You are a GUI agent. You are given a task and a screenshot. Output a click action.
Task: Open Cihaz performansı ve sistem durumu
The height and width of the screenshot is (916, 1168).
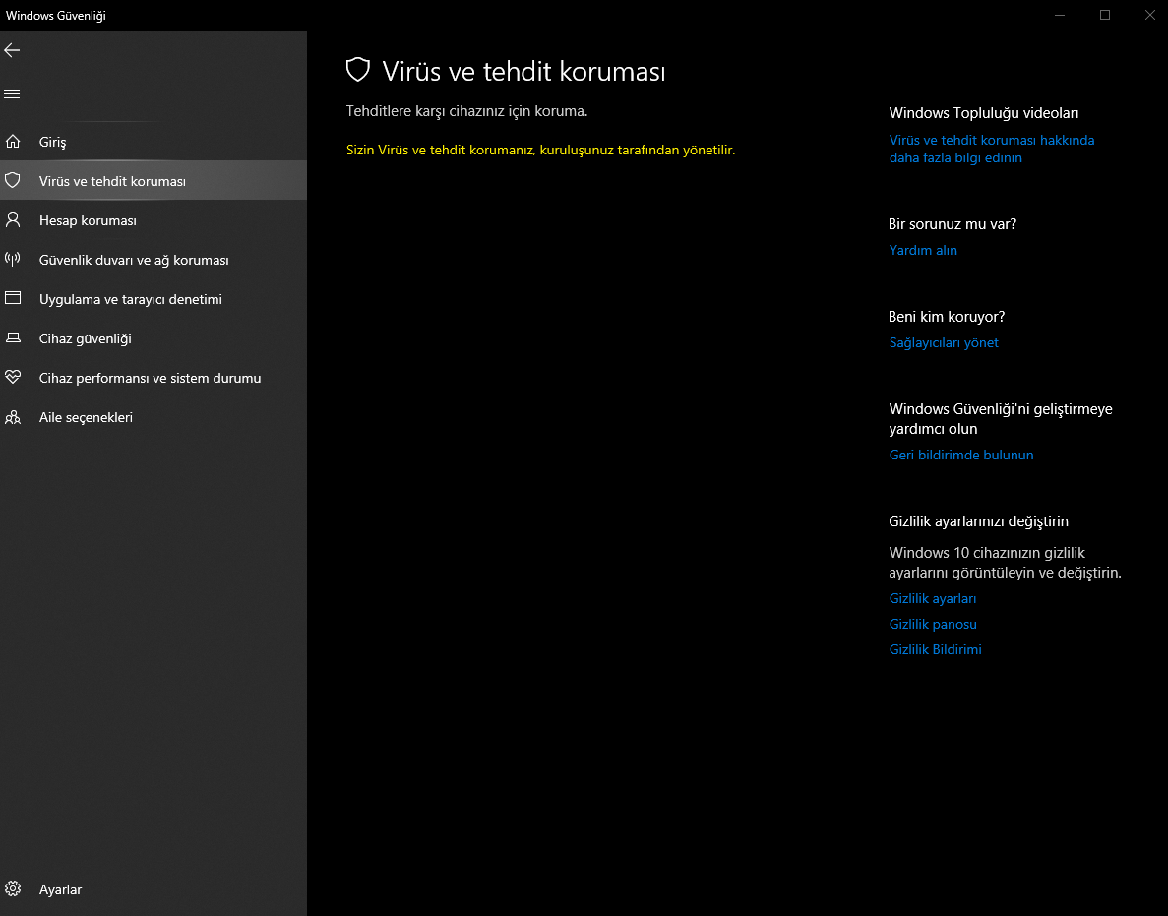pos(154,378)
